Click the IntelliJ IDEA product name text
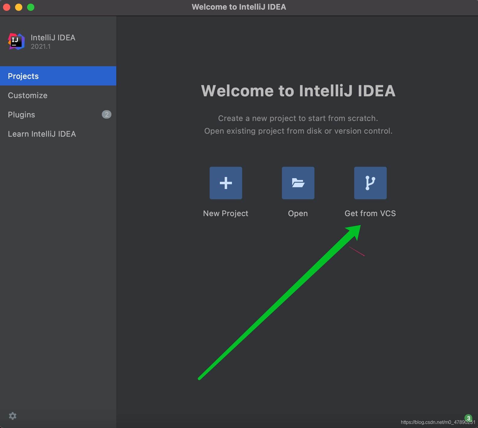 tap(53, 37)
